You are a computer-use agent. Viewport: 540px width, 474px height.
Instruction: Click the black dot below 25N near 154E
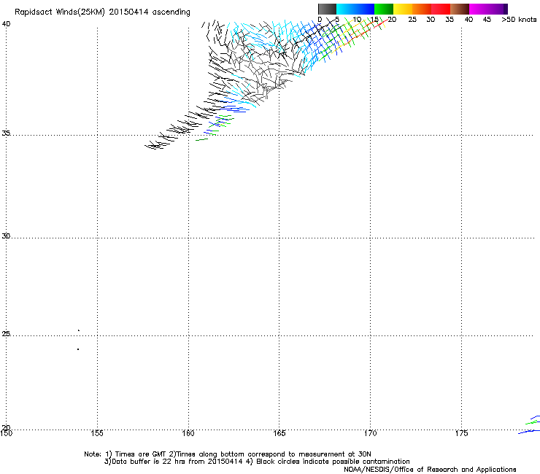coord(78,349)
